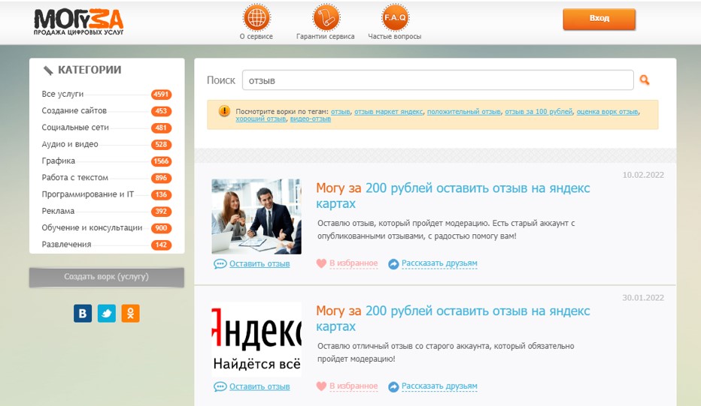Share via the Odnoklassniki icon

pyautogui.click(x=131, y=313)
